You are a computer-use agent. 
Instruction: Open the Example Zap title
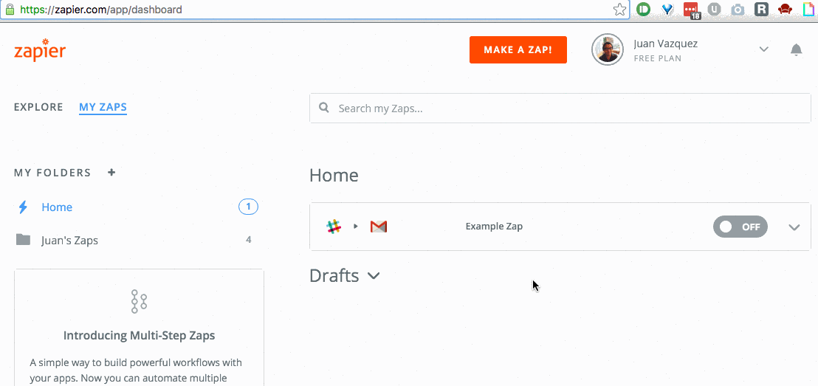click(494, 227)
